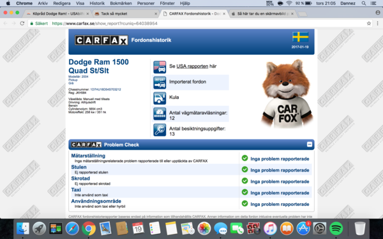Open the Historik menu
This screenshot has width=383, height=239.
[97, 3]
